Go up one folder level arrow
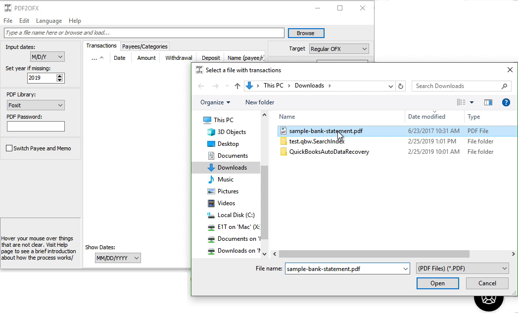The width and height of the screenshot is (518, 313). pos(237,86)
